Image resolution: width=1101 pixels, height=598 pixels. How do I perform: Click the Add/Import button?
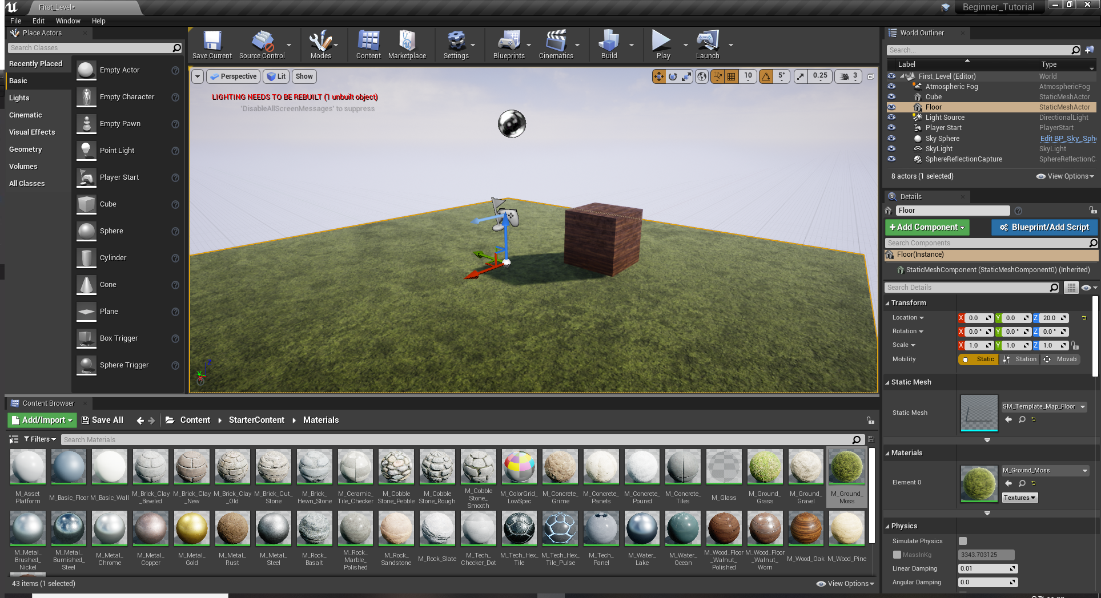click(x=42, y=421)
